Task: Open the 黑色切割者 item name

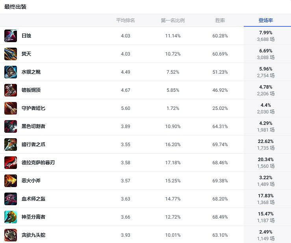Action: tap(33, 126)
